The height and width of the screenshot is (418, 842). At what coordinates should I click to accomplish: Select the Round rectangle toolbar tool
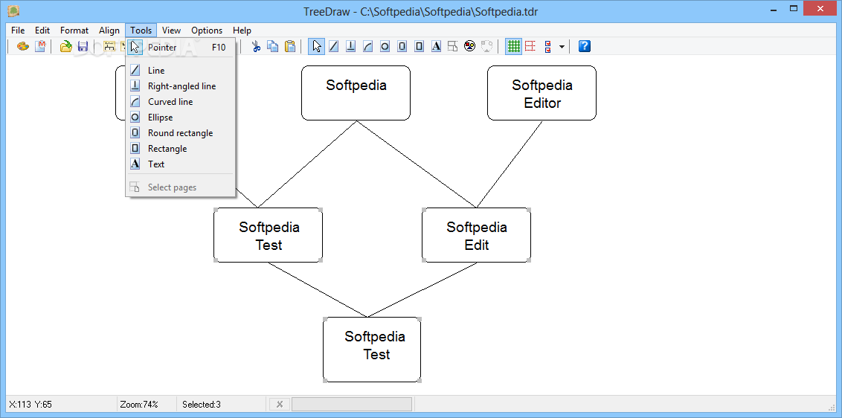click(x=402, y=46)
